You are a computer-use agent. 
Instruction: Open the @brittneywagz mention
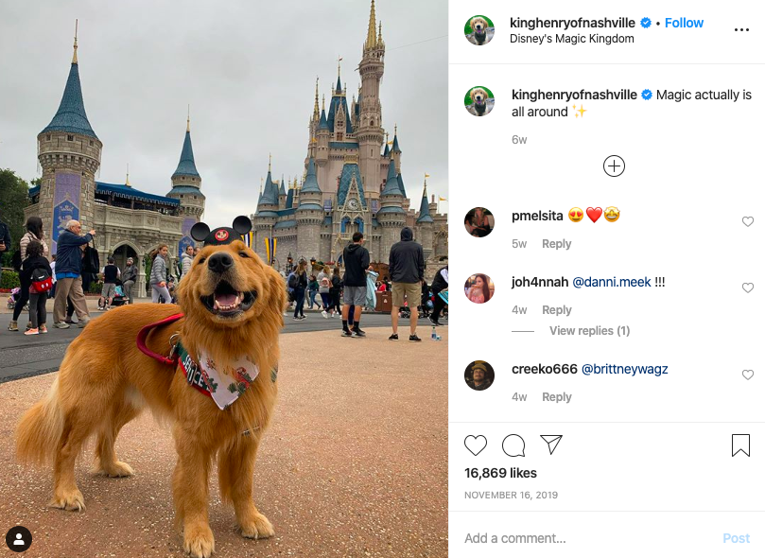(x=624, y=369)
